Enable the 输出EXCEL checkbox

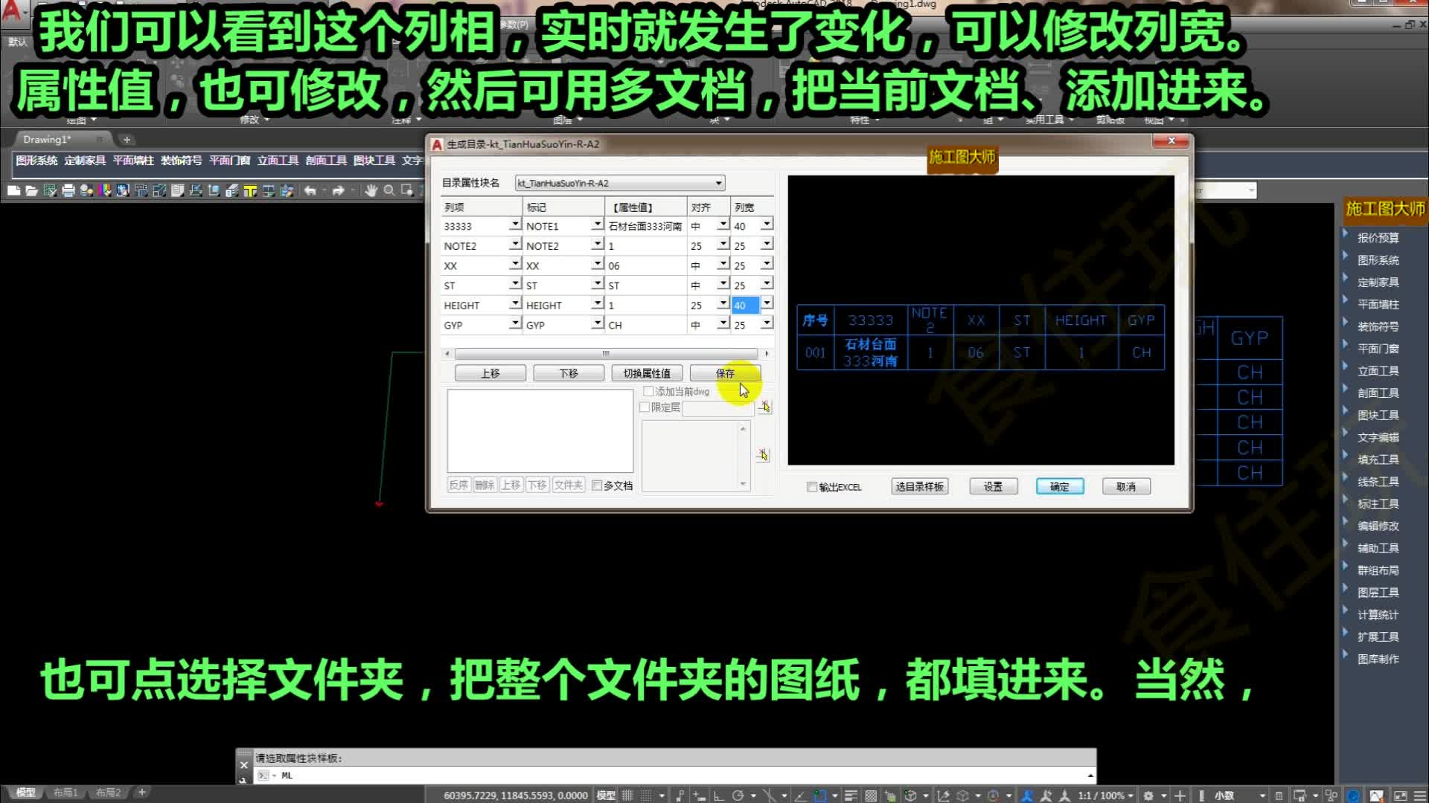coord(812,487)
